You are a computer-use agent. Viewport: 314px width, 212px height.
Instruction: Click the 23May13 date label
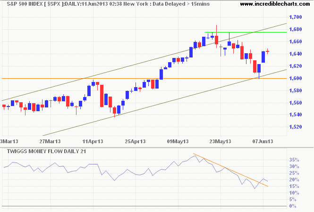click(x=220, y=141)
